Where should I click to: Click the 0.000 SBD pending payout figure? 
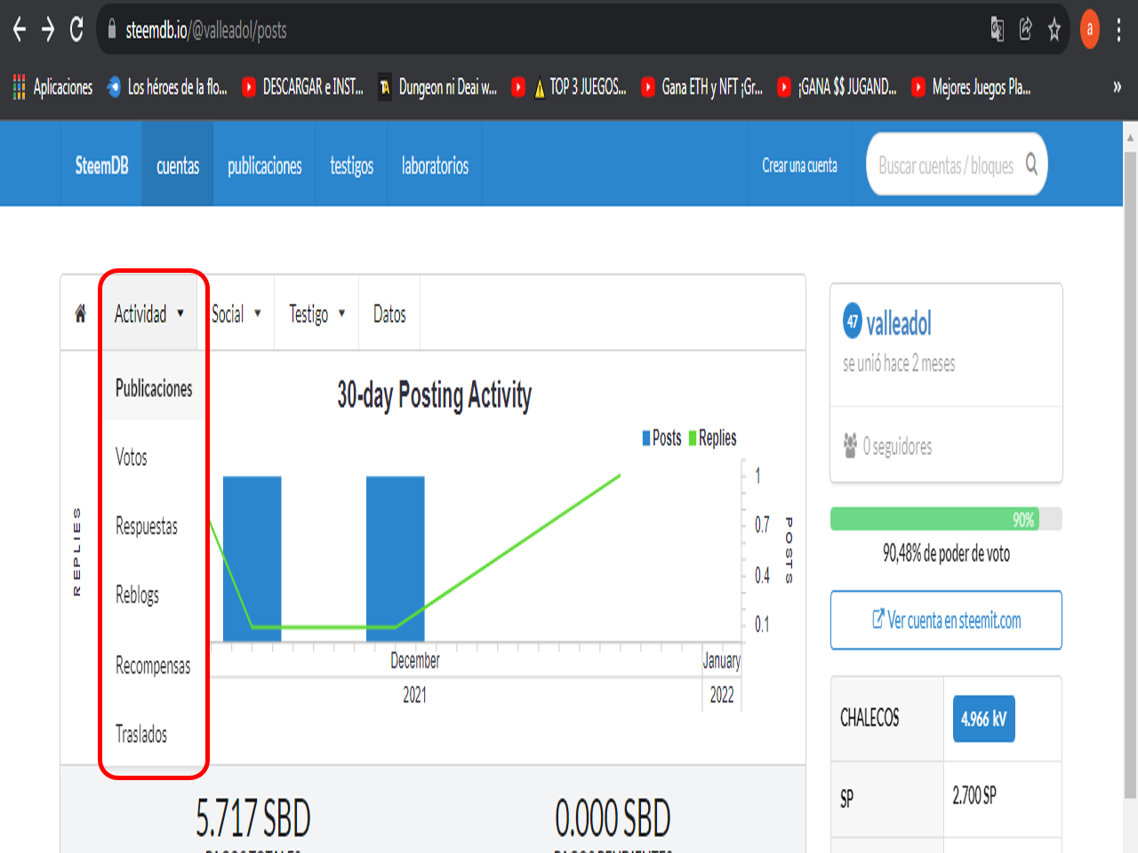point(613,818)
